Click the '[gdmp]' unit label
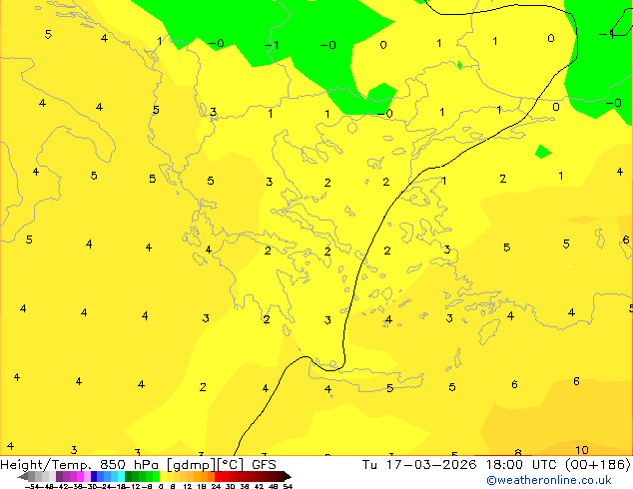Screen dimensions: 633x489 (192, 465)
